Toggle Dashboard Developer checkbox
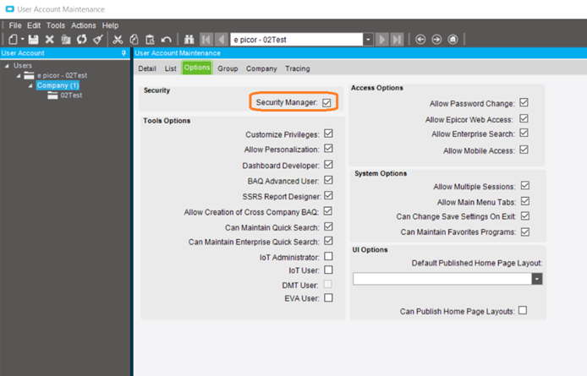587x376 pixels. [x=328, y=165]
